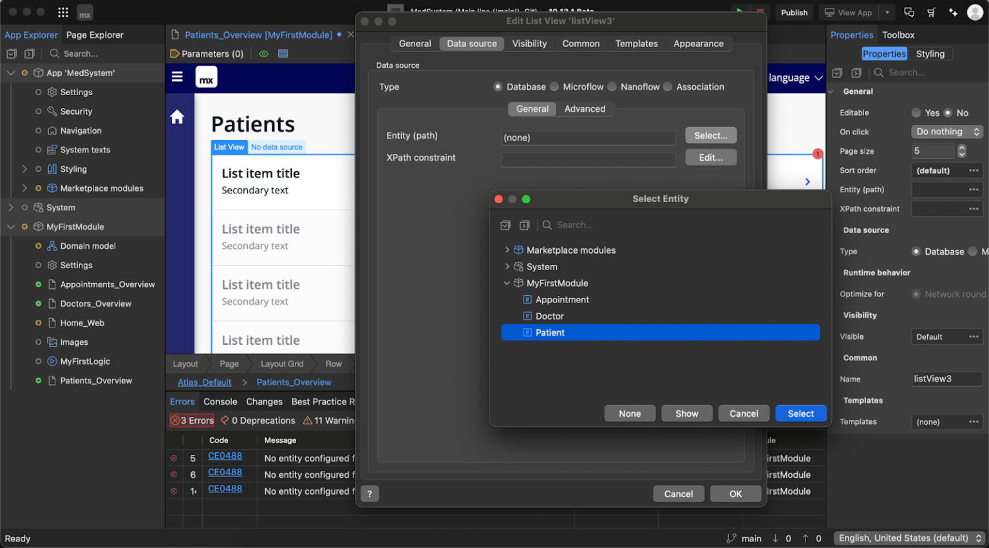989x548 pixels.
Task: Select the Microflow data source type
Action: coord(554,86)
